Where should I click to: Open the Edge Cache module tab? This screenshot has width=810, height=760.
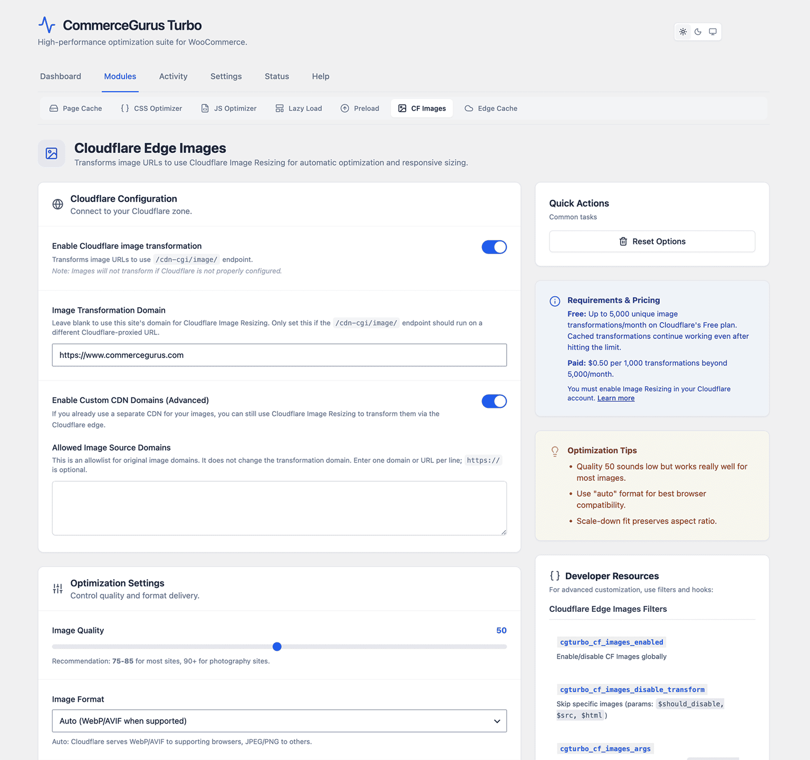click(x=491, y=108)
